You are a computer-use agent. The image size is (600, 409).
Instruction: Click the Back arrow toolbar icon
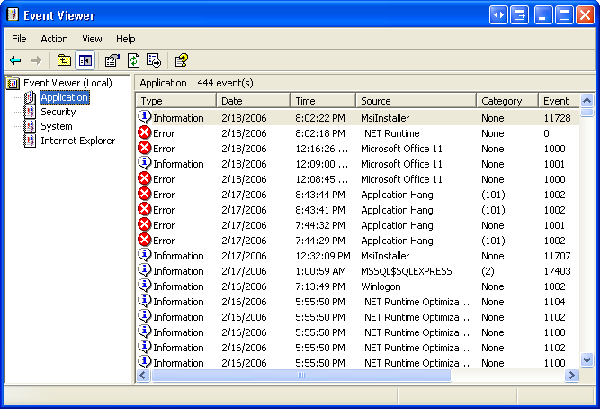click(x=15, y=60)
